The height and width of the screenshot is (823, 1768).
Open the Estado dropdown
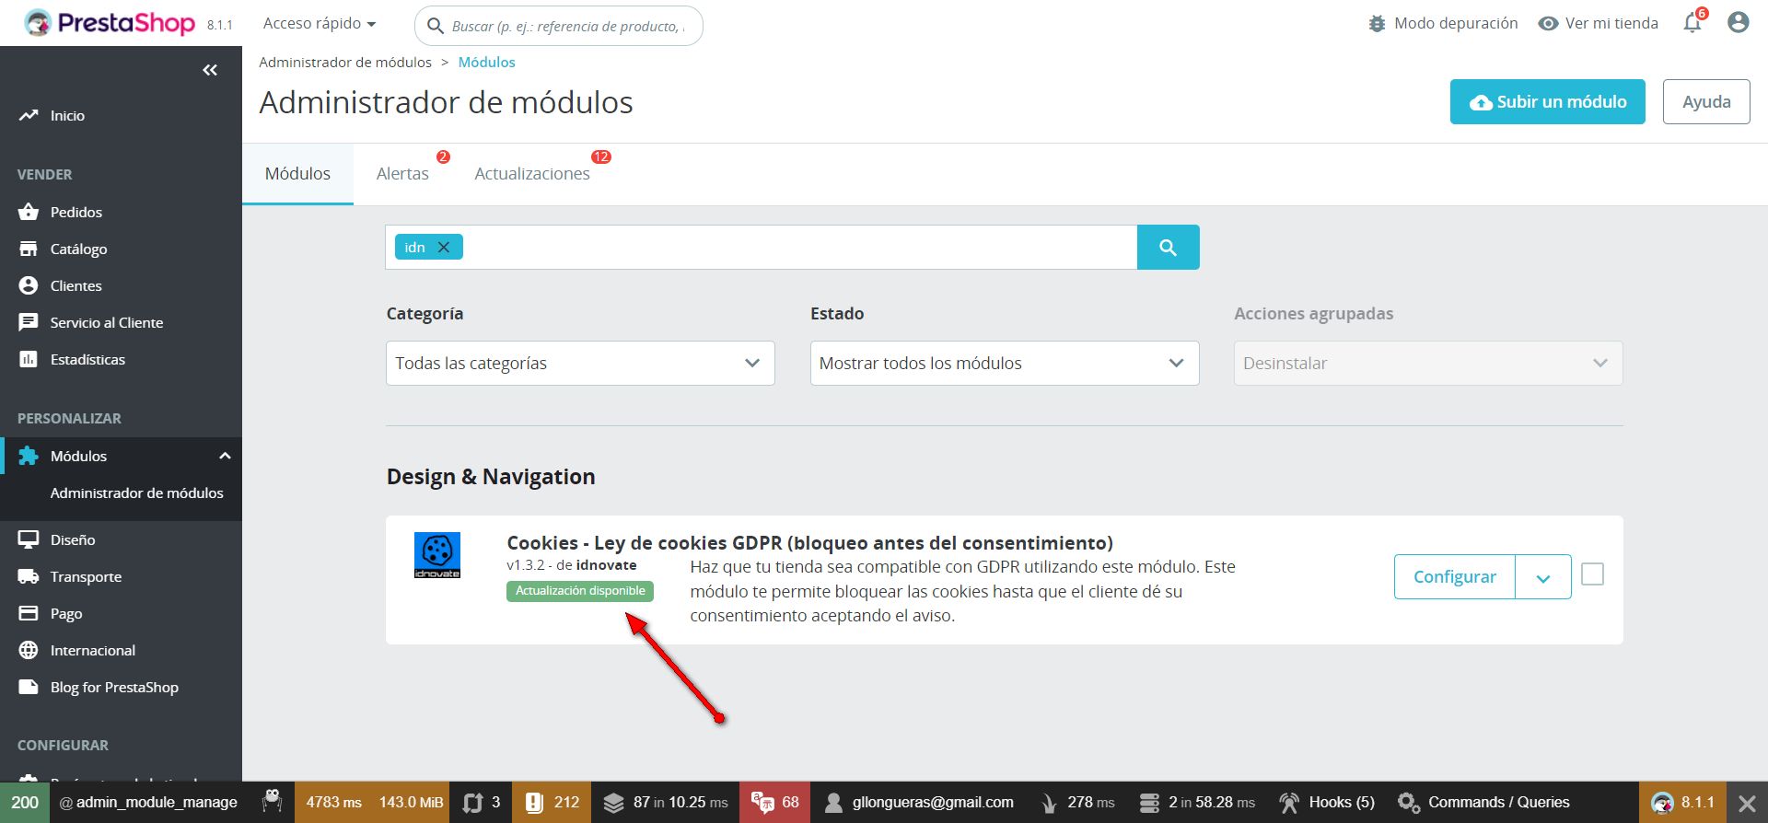1005,363
